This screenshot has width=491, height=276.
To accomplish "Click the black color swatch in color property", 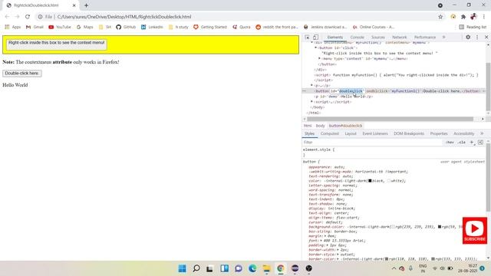I will click(x=370, y=181).
